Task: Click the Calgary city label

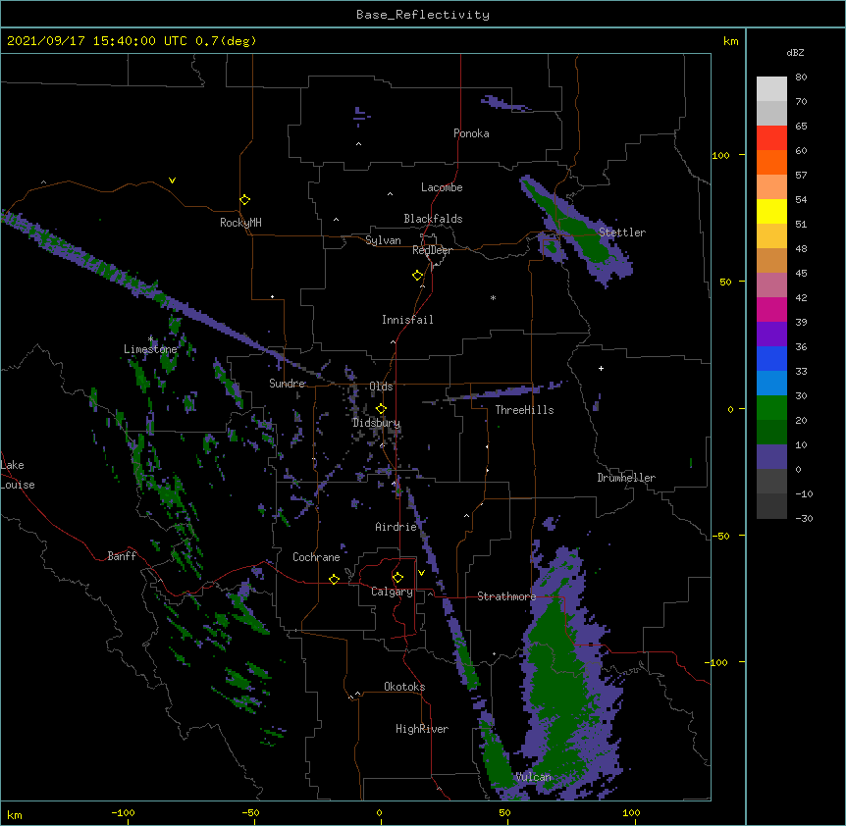Action: click(x=392, y=592)
